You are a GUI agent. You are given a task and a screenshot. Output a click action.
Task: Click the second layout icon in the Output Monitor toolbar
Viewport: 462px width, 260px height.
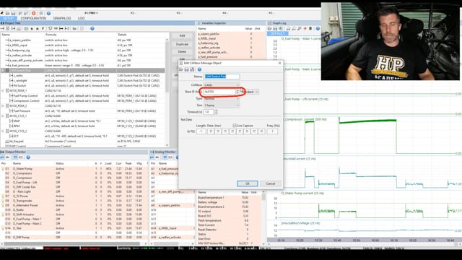pyautogui.click(x=21, y=157)
